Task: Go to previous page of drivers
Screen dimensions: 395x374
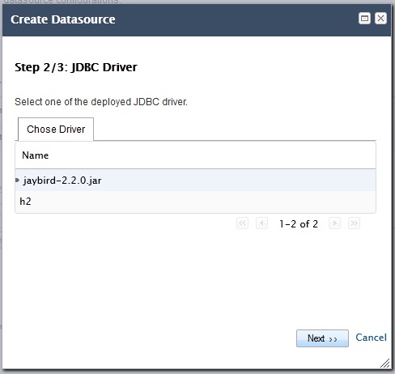Action: [x=261, y=223]
